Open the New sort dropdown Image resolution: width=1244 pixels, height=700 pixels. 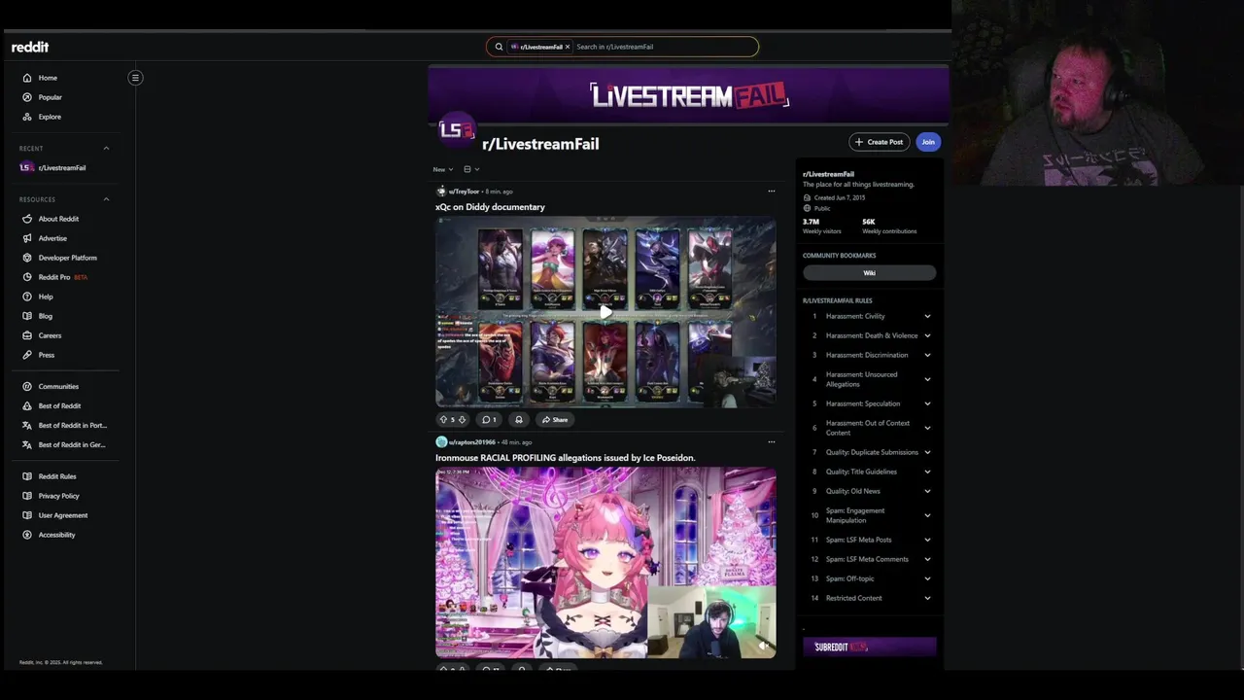click(x=442, y=169)
